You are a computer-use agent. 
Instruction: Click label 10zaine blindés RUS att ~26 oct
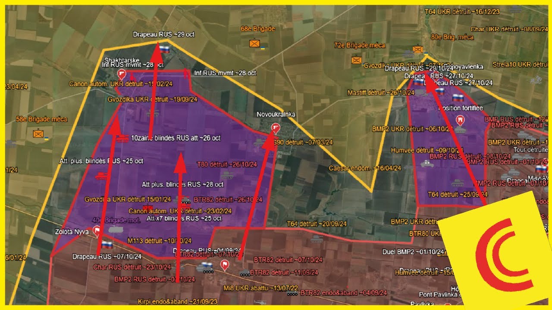pos(176,138)
